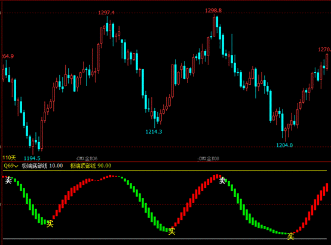
Task: Select the 极端底部线 10.00 label
Action: (x=42, y=166)
